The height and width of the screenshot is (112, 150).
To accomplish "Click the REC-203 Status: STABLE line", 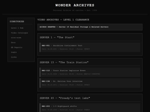I will click(66, 110).
